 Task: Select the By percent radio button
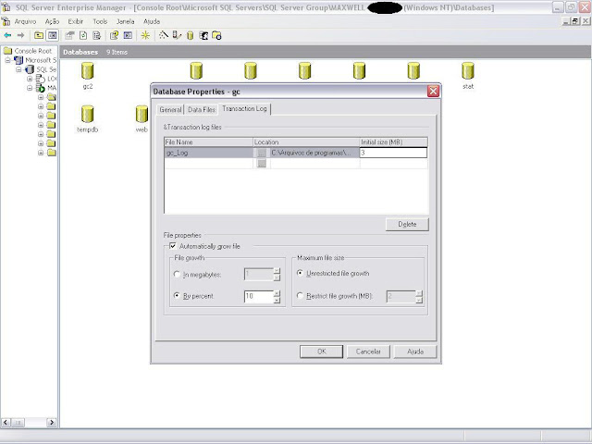click(177, 296)
